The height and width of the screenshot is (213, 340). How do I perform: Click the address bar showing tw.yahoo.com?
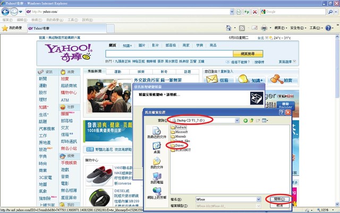coord(128,12)
